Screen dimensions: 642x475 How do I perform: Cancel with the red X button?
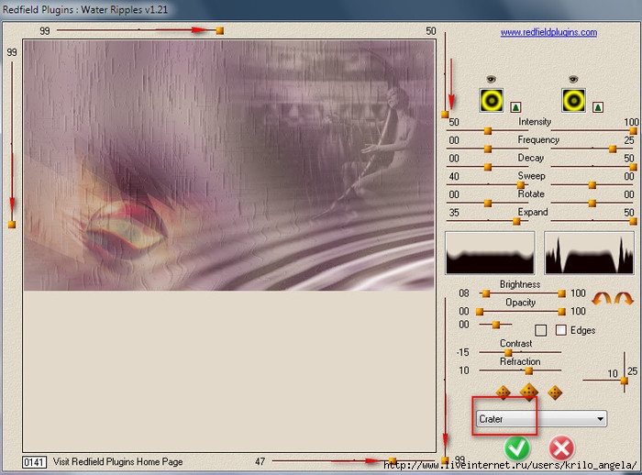point(561,448)
